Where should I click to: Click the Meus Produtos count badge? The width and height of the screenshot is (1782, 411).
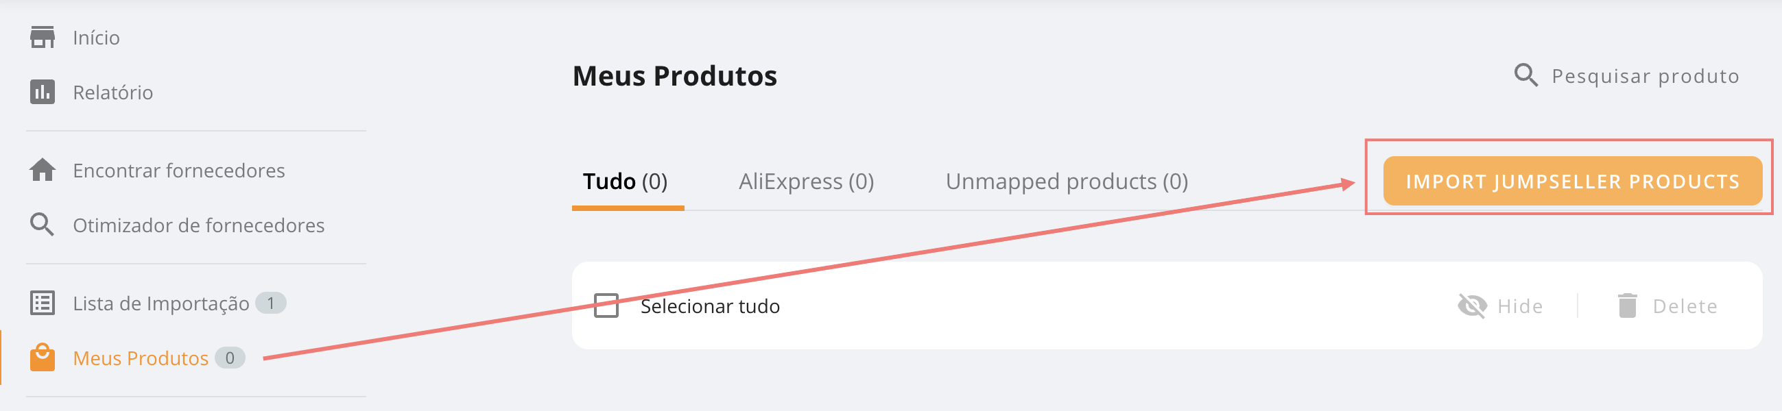pyautogui.click(x=230, y=358)
